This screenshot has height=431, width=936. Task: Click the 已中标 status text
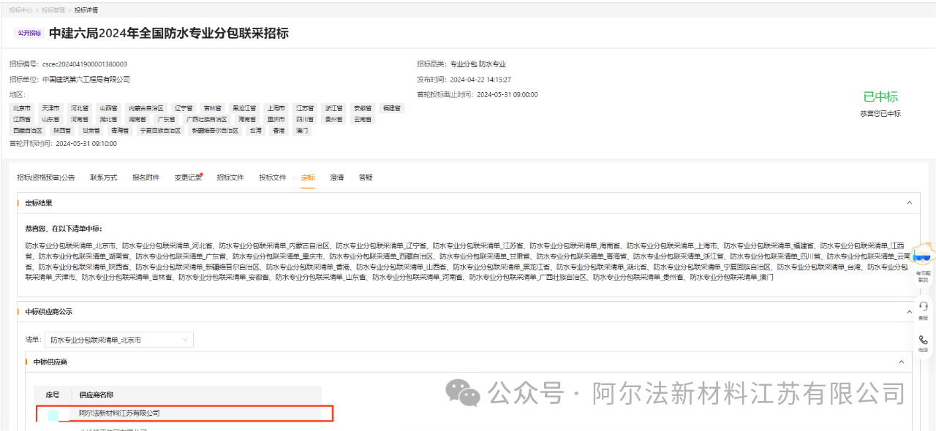(x=880, y=96)
